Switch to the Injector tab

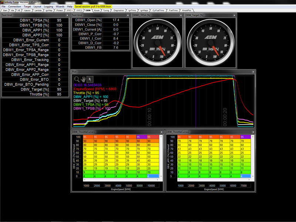click(27, 10)
